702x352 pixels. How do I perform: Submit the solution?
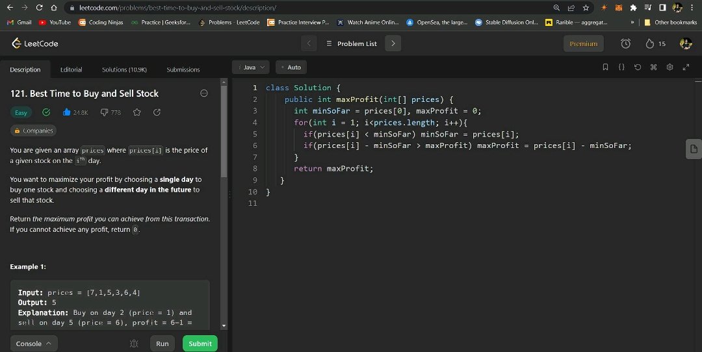click(x=200, y=344)
